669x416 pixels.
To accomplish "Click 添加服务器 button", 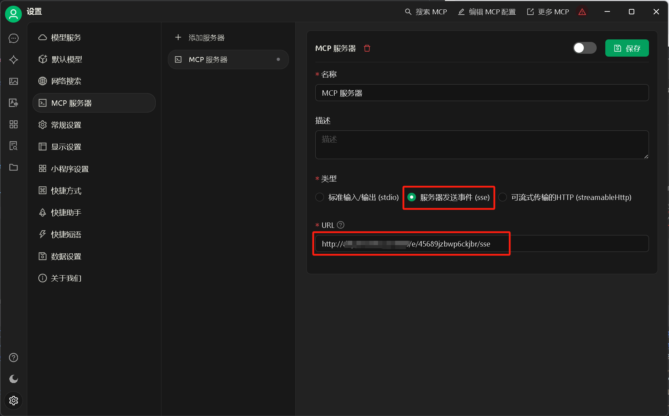I will (199, 38).
